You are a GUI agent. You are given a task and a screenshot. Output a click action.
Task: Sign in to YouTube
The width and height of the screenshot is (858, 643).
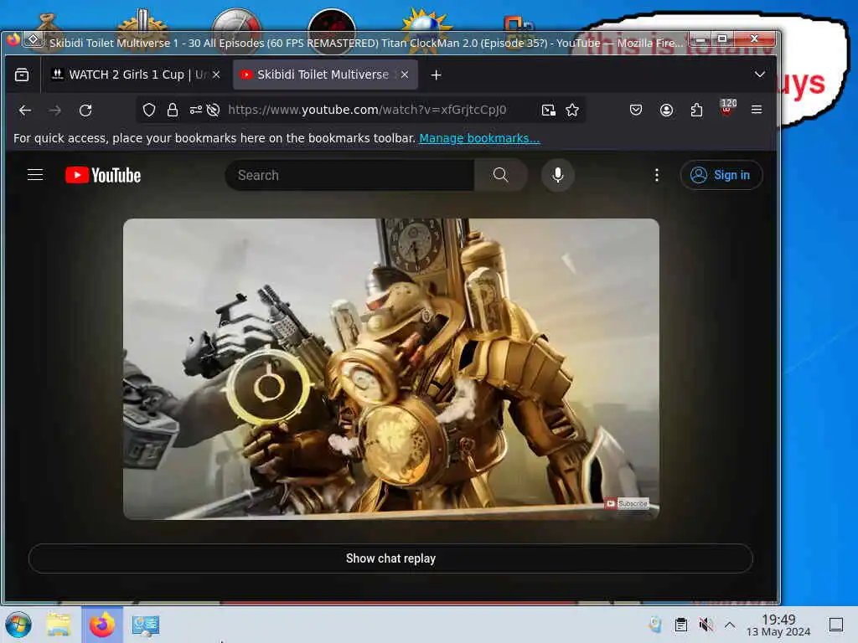(x=721, y=175)
